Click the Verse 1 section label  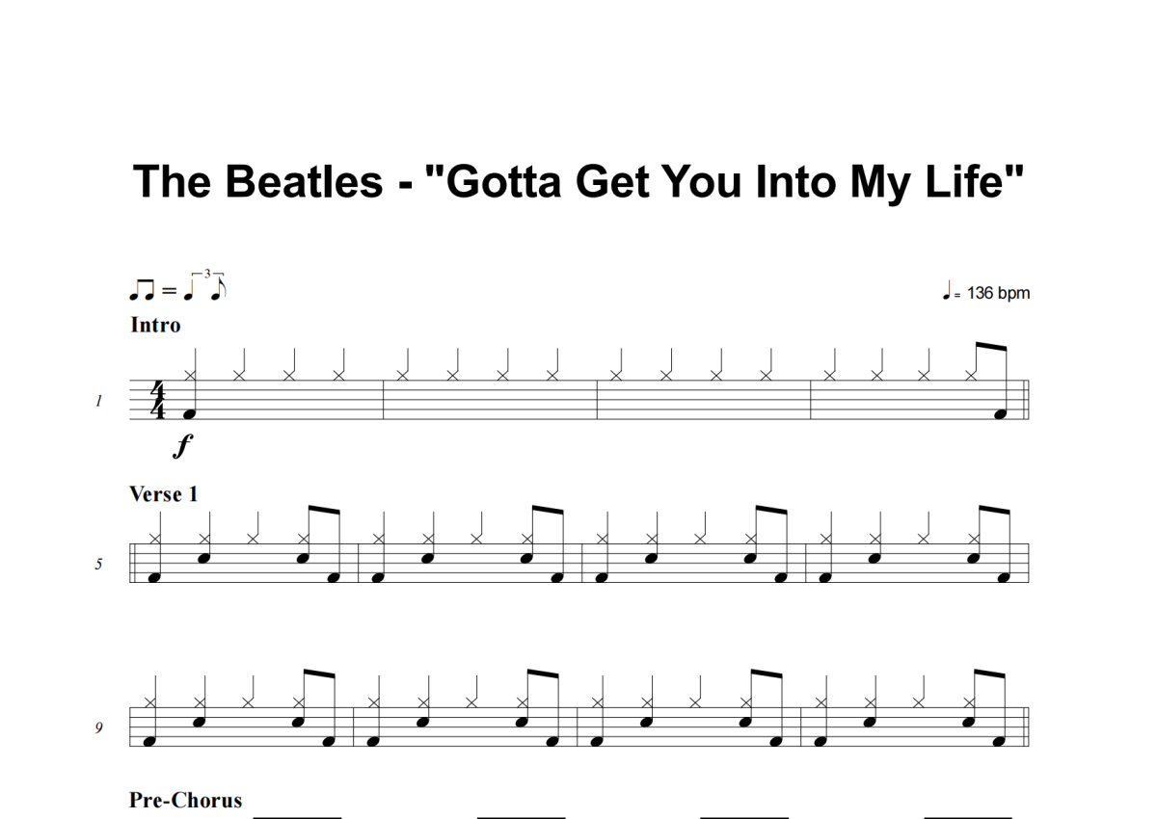click(164, 494)
